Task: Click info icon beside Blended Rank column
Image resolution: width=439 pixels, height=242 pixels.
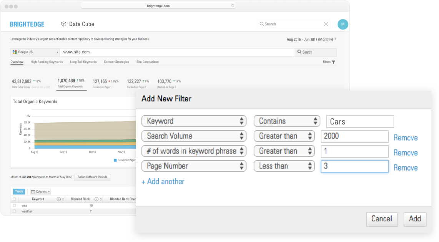Action: (96, 199)
